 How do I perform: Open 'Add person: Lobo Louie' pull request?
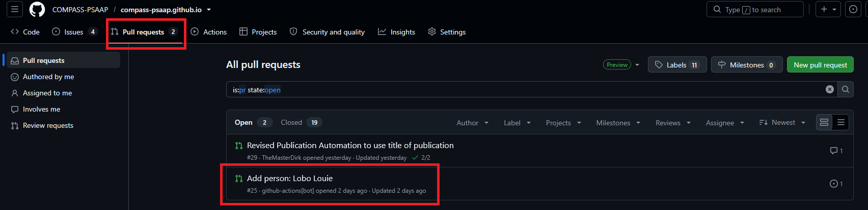point(290,178)
